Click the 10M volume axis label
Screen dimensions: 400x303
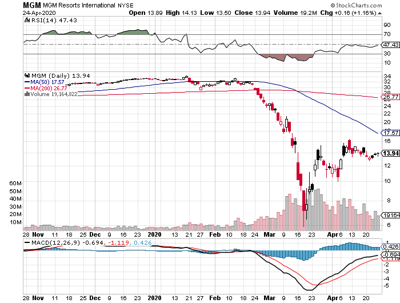(x=15, y=222)
